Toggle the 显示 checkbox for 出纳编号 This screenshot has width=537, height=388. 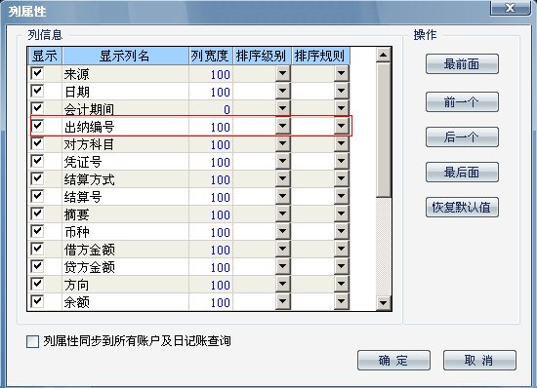click(x=37, y=126)
